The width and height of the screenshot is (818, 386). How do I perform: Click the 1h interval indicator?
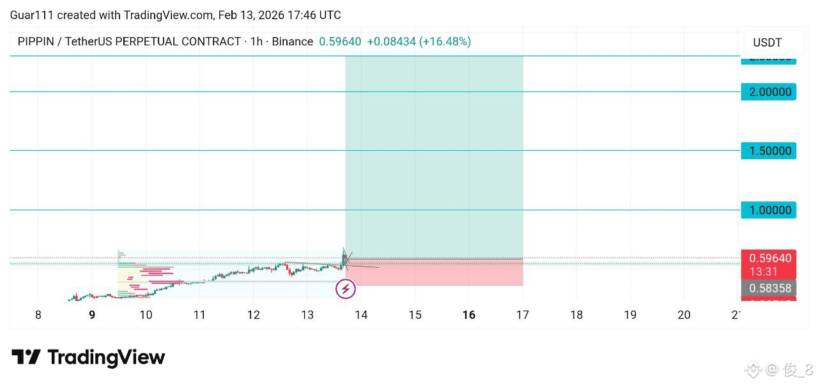pos(256,42)
